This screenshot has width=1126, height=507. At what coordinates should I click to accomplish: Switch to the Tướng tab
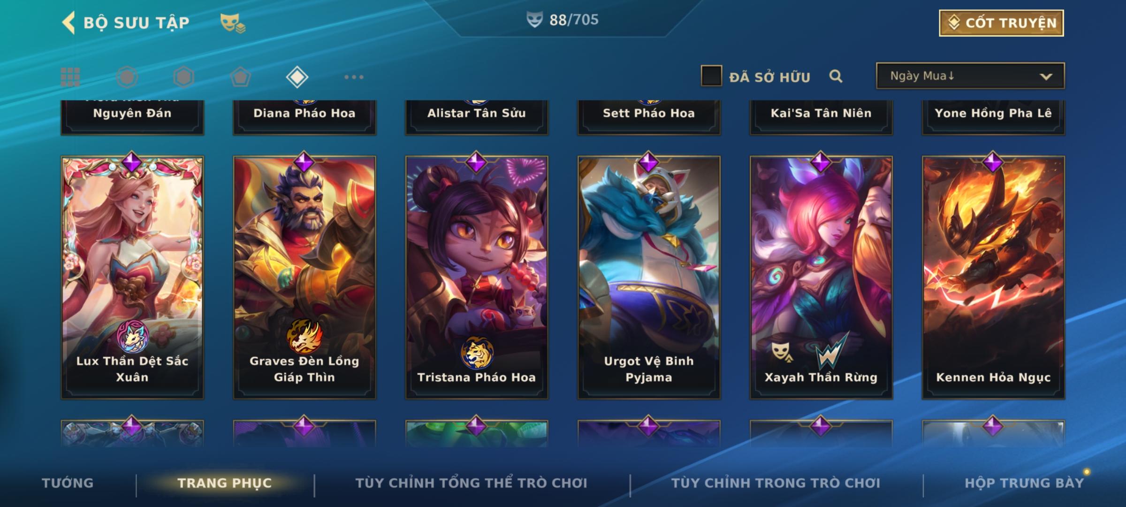(68, 483)
